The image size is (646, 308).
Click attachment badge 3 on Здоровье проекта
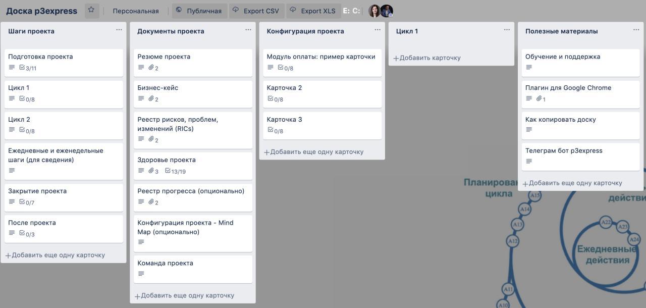pyautogui.click(x=153, y=171)
